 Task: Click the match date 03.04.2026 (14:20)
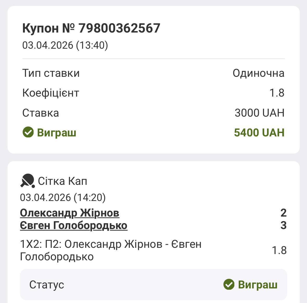coord(63,197)
